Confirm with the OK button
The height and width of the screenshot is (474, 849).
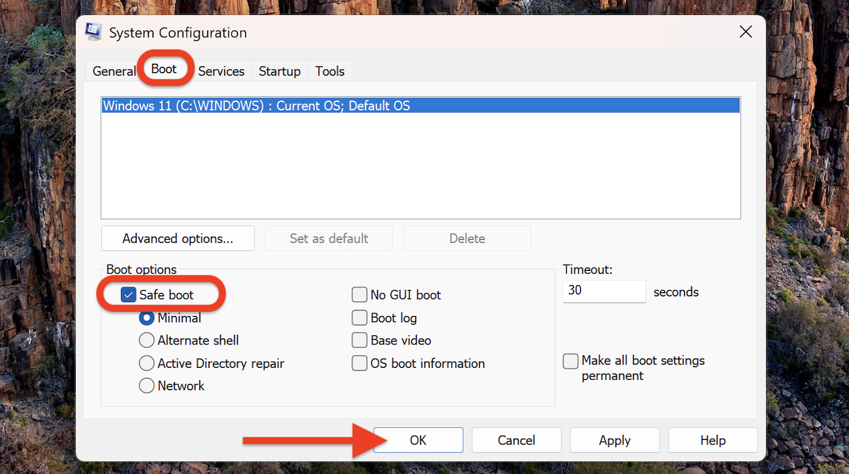(418, 440)
